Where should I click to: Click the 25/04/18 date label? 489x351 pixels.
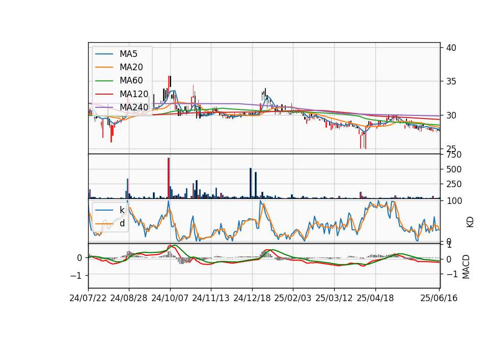[375, 298]
